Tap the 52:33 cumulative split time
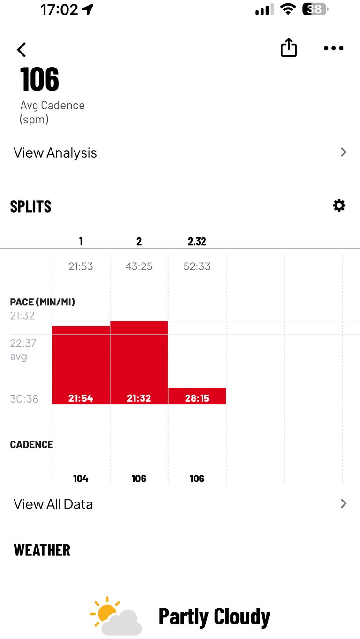This screenshot has height=639, width=360. tap(197, 266)
